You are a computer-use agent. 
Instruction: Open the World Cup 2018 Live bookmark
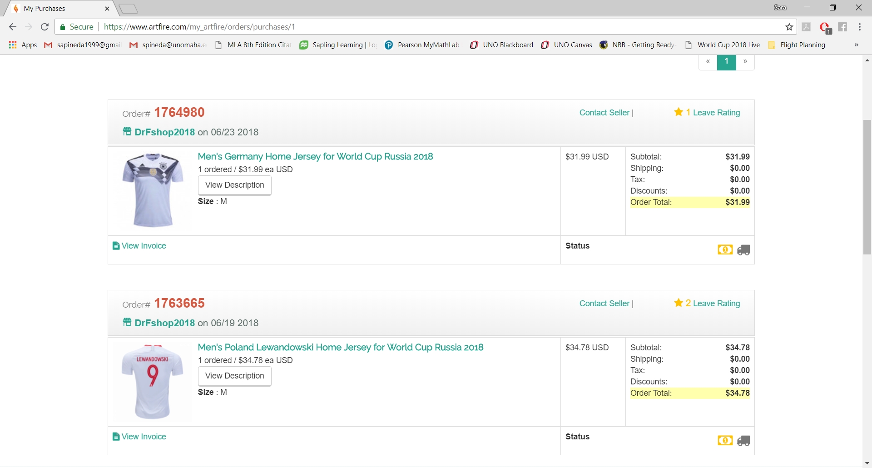click(x=727, y=45)
